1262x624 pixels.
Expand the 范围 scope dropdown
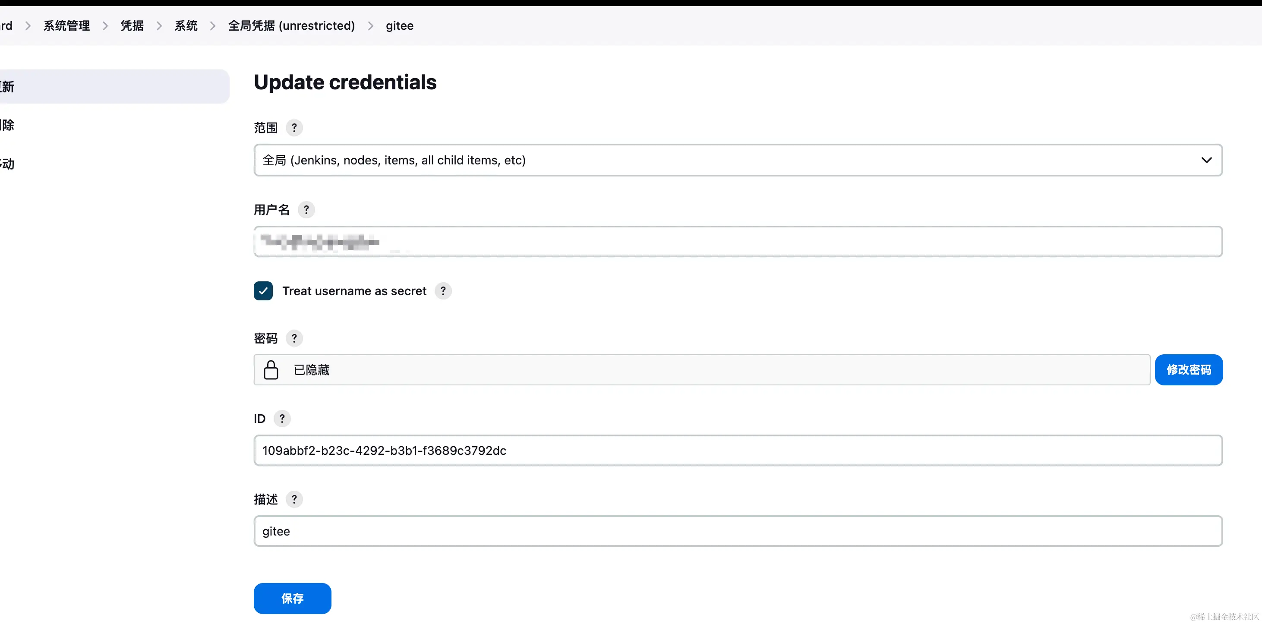[x=738, y=160]
